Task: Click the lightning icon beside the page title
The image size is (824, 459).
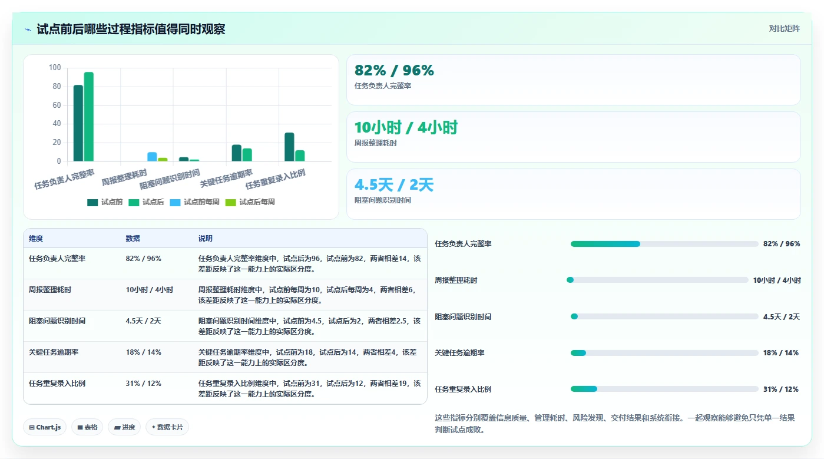Action: click(28, 29)
